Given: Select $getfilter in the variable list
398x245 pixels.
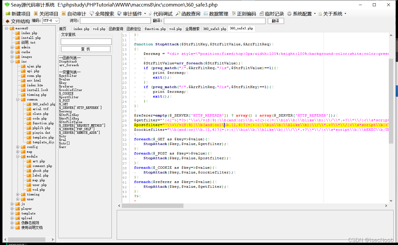Looking at the screenshot, I should point(68,76).
